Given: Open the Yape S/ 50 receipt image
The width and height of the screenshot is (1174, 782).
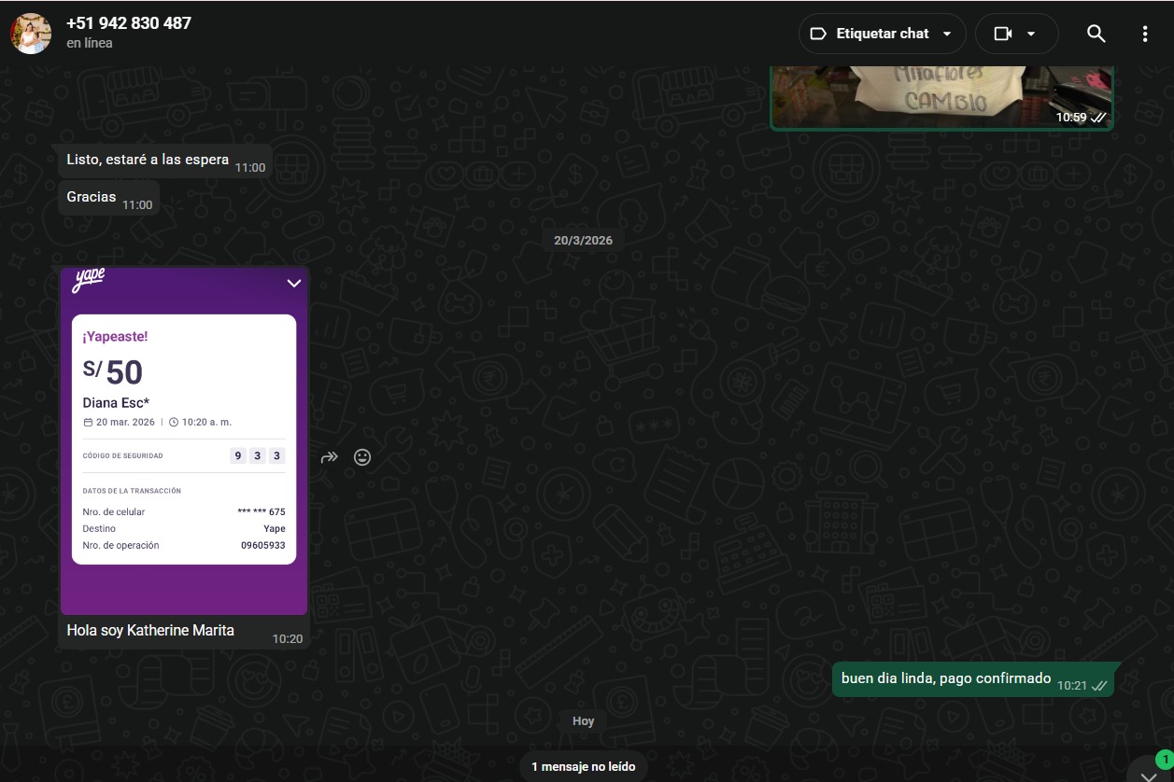Looking at the screenshot, I should click(184, 439).
